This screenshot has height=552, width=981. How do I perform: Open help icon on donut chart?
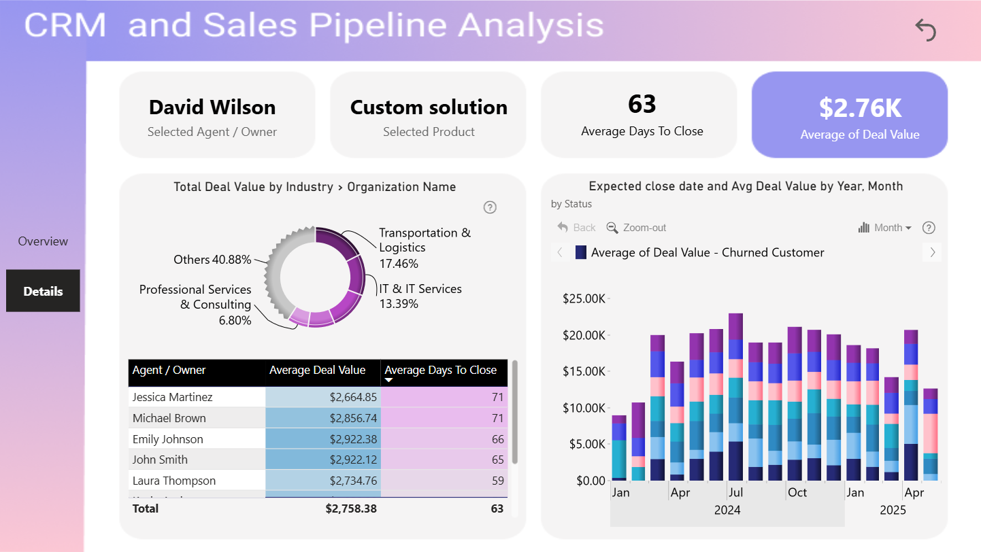490,207
